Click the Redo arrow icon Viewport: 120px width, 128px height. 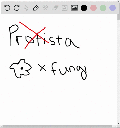[17, 8]
